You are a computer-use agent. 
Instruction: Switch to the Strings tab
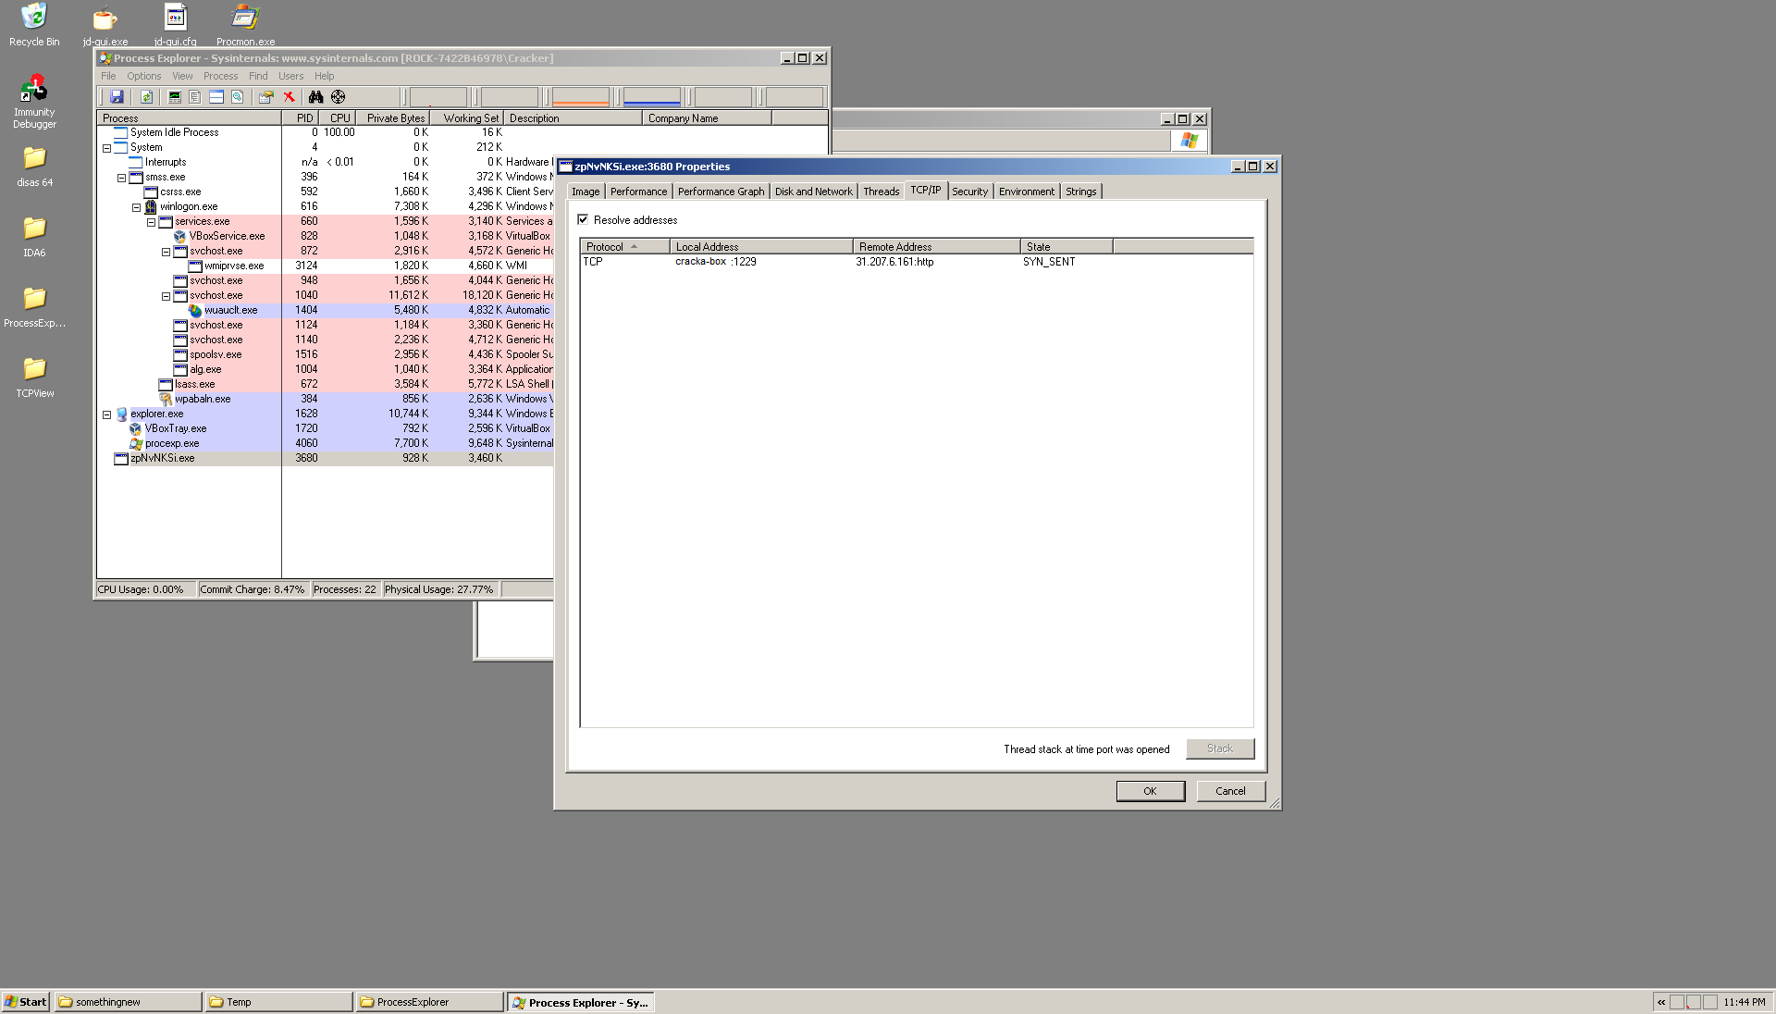[x=1080, y=192]
